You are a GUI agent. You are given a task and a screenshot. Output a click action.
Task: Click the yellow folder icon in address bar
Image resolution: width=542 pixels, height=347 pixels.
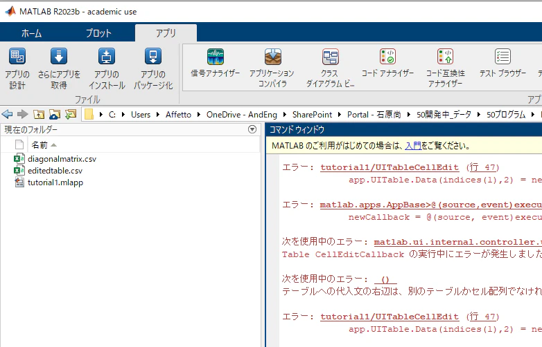89,114
